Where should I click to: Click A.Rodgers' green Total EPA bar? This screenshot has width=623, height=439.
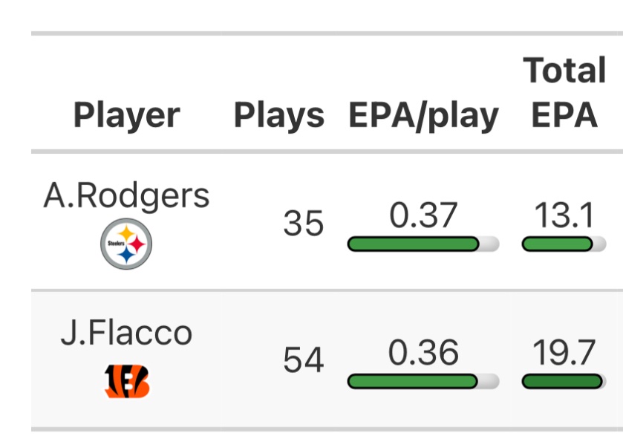pyautogui.click(x=557, y=244)
